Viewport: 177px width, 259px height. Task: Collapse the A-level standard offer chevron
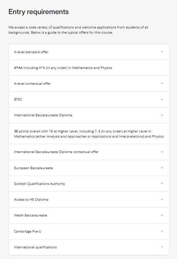tap(162, 52)
